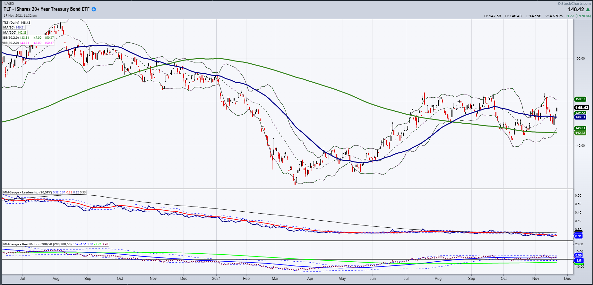
Task: Select the TLT (Daily) 148.42 legend entry
Action: [17, 23]
